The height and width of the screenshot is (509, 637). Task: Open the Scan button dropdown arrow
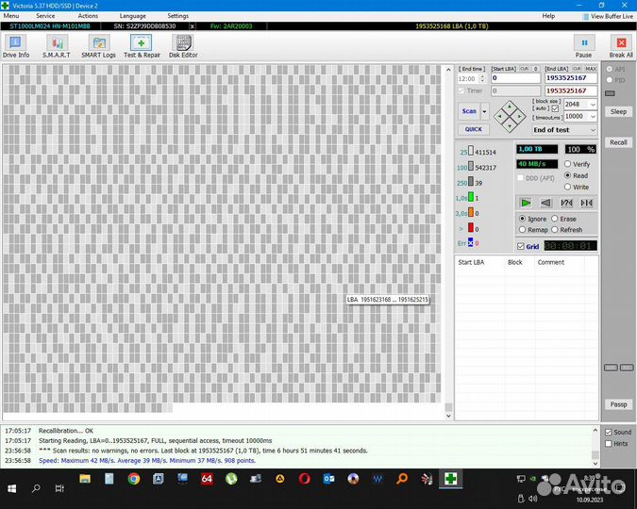(485, 111)
